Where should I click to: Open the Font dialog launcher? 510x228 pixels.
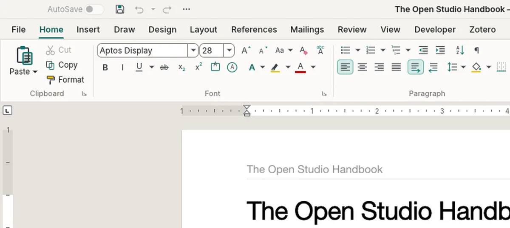pos(324,94)
